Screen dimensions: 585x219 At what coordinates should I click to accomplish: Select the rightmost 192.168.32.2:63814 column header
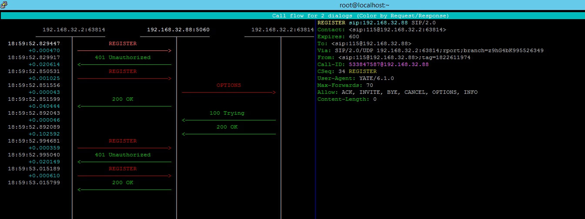[282, 30]
